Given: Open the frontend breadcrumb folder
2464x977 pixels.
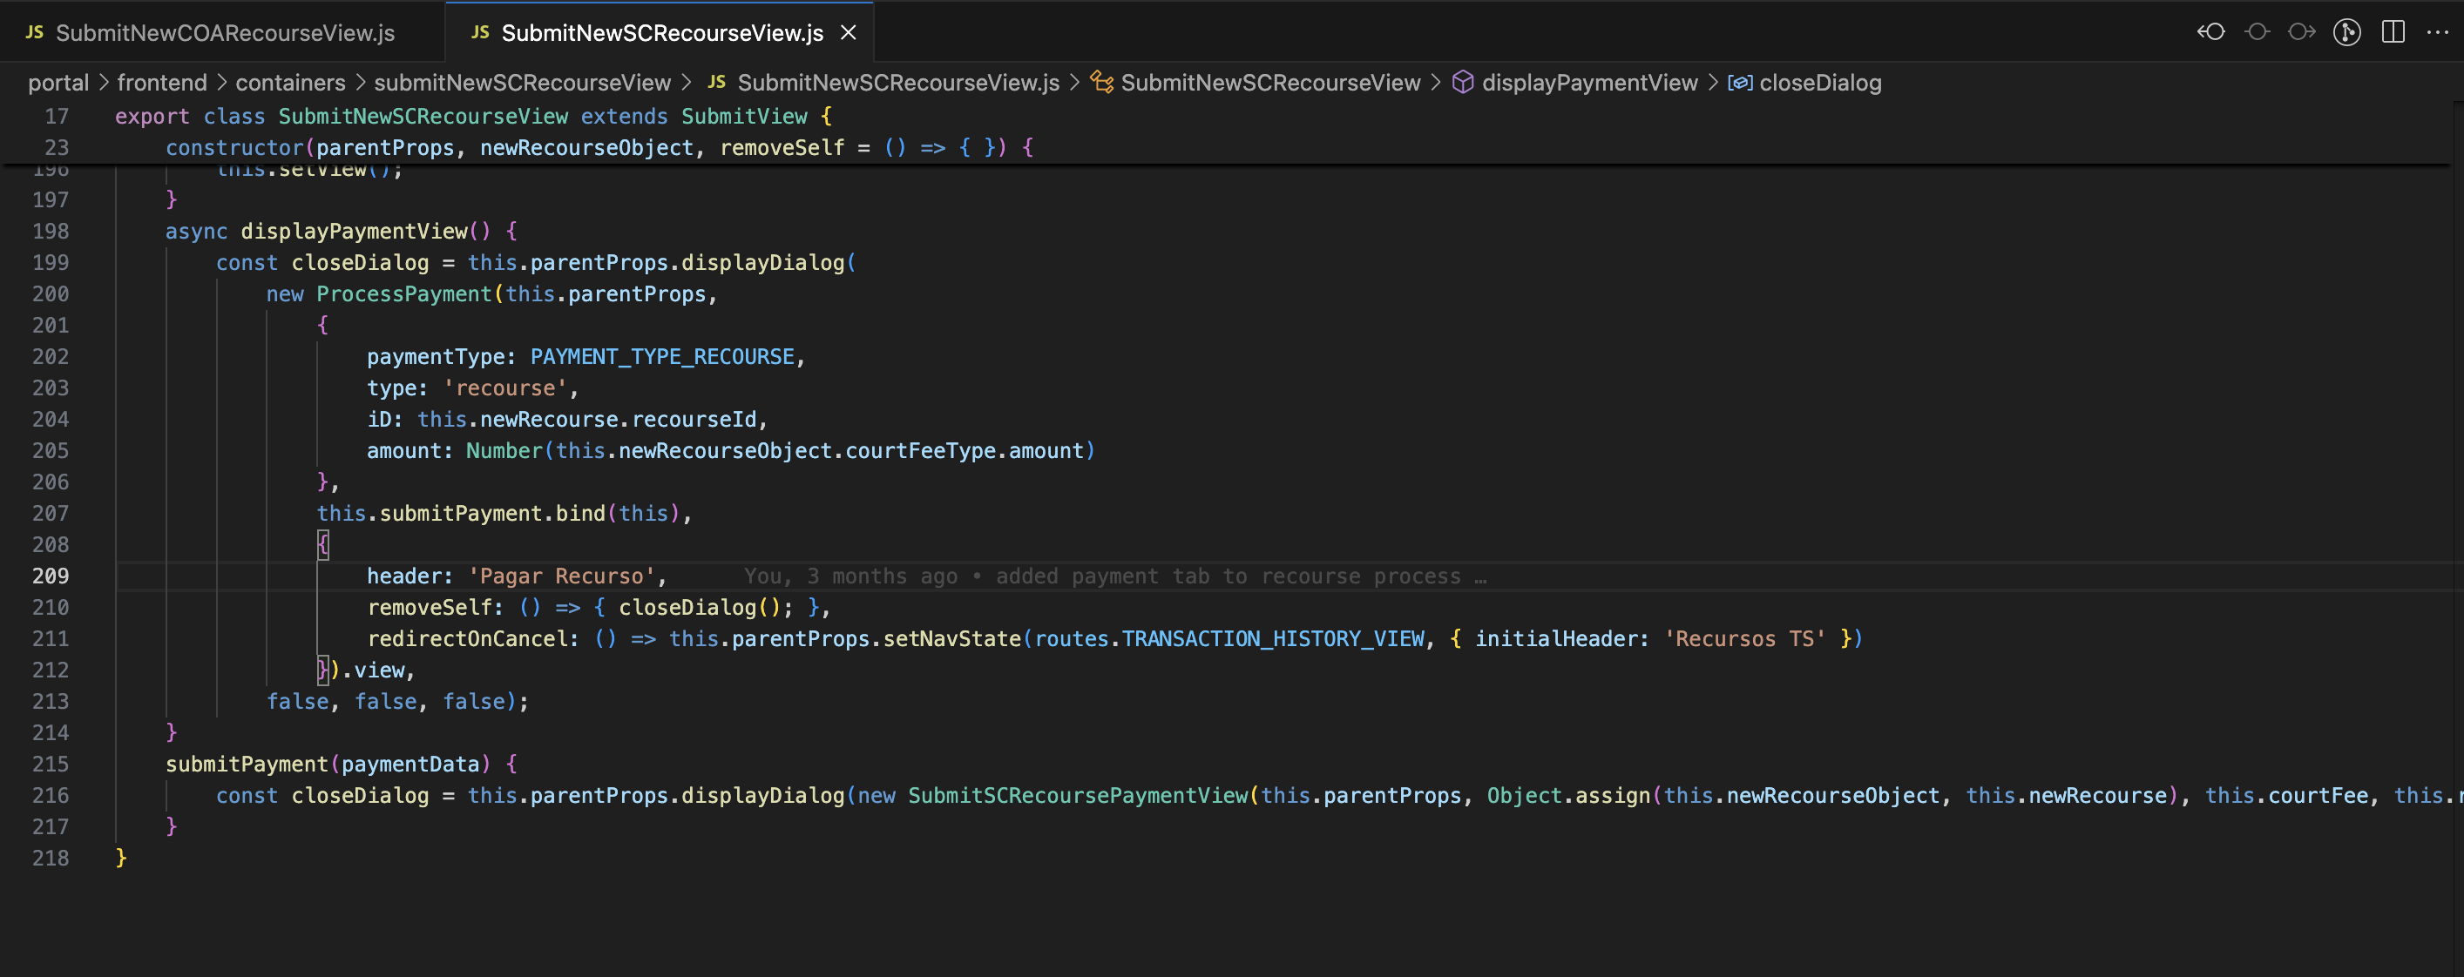Looking at the screenshot, I should [x=162, y=84].
